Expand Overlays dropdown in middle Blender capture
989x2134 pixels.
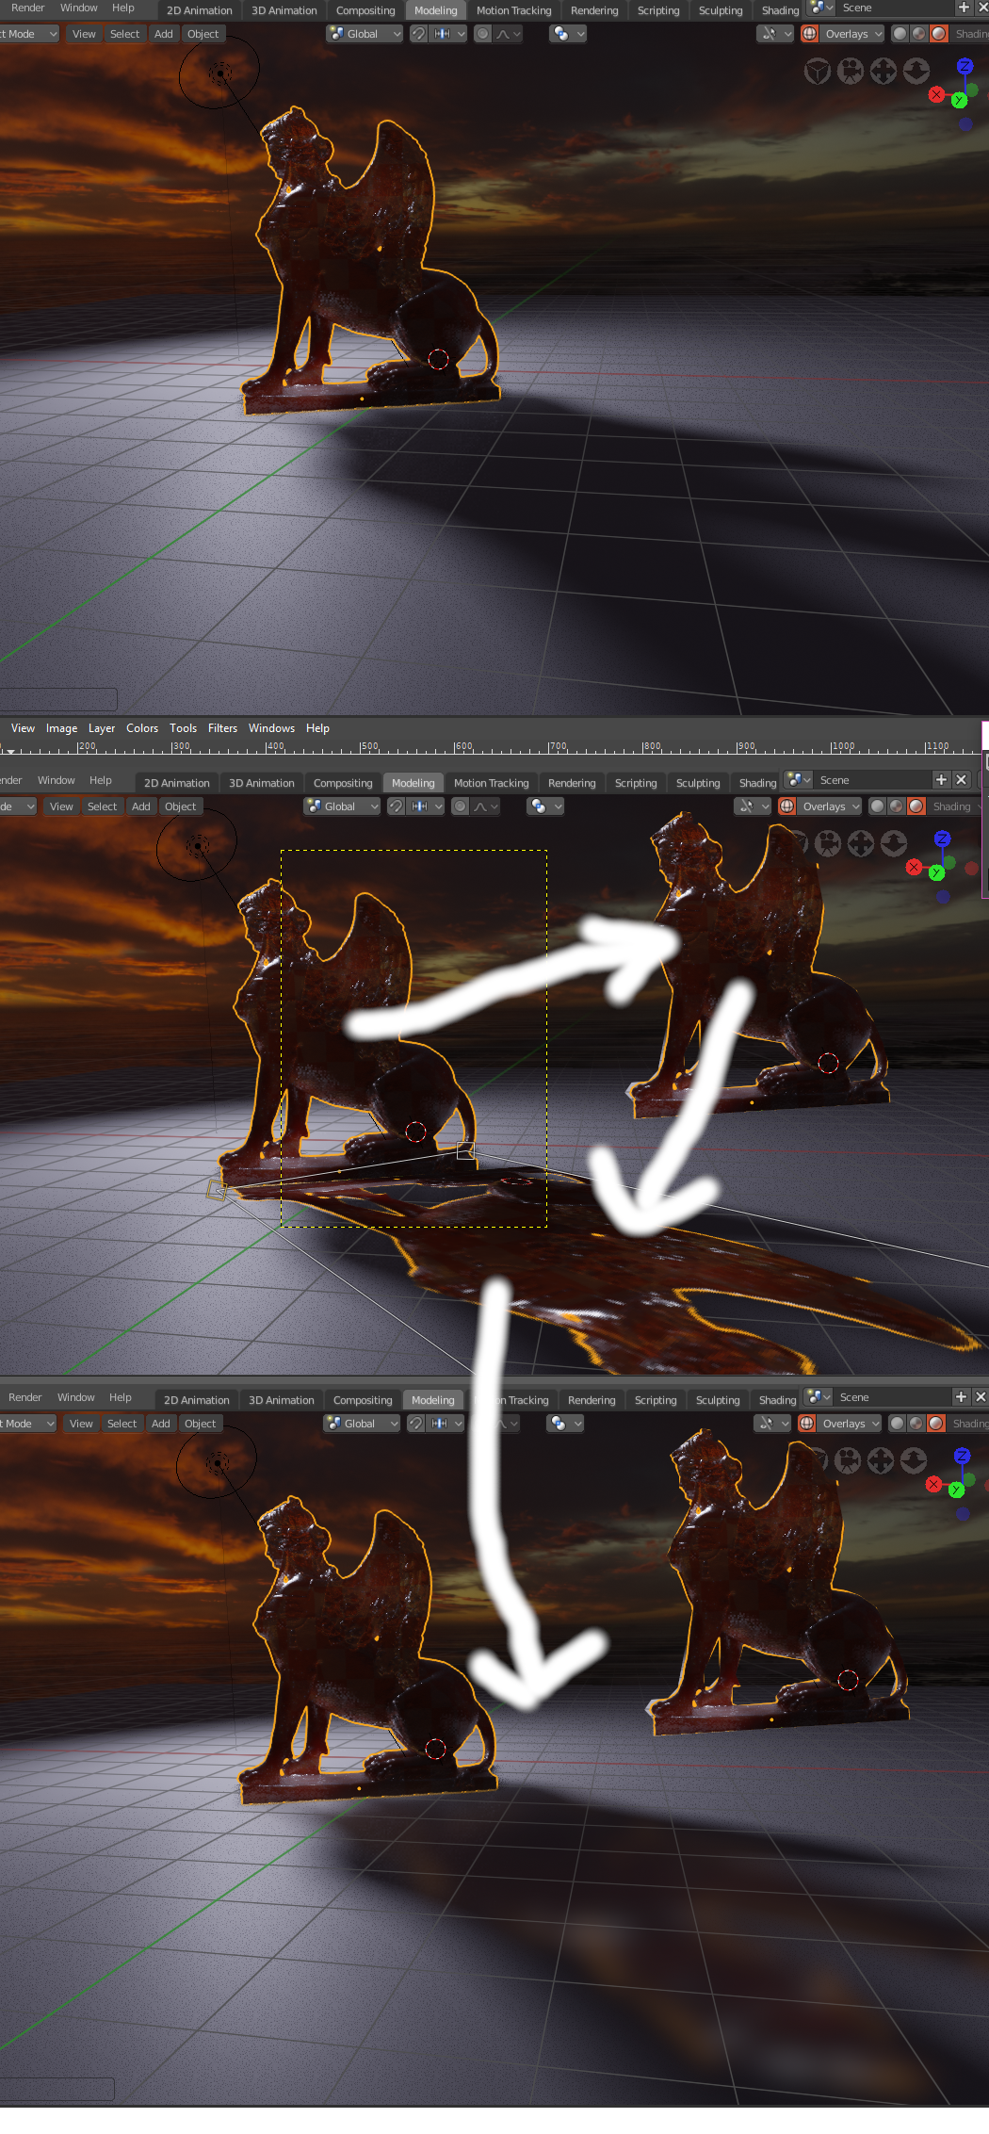(830, 806)
